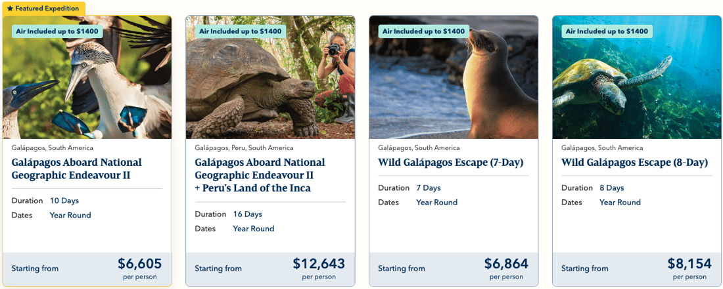Open Wild Galápagos Escape (8-Day) title
723x289 pixels.
634,163
